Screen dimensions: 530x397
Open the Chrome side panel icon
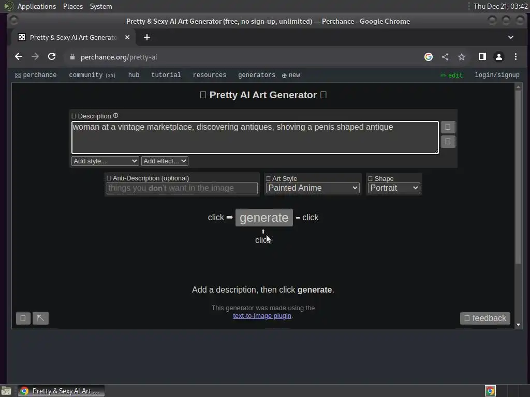[482, 57]
